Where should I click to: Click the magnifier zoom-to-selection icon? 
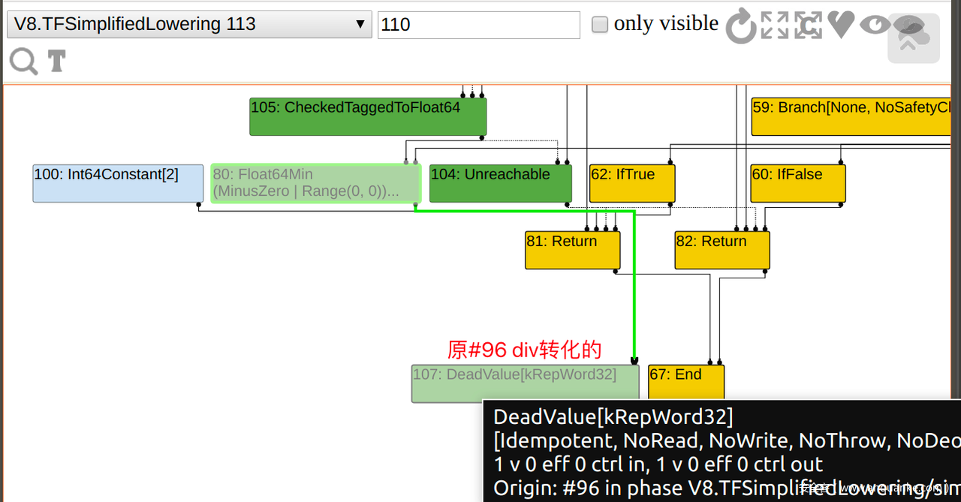point(23,61)
